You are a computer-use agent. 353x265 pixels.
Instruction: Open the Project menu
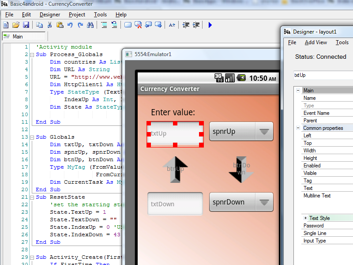click(77, 15)
